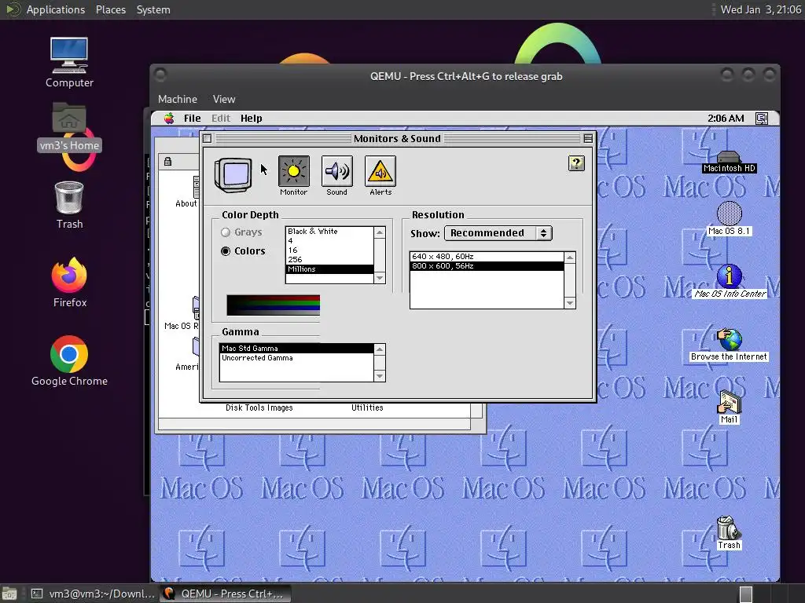
Task: Select 800 x 600, 56Hz resolution
Action: 487,265
